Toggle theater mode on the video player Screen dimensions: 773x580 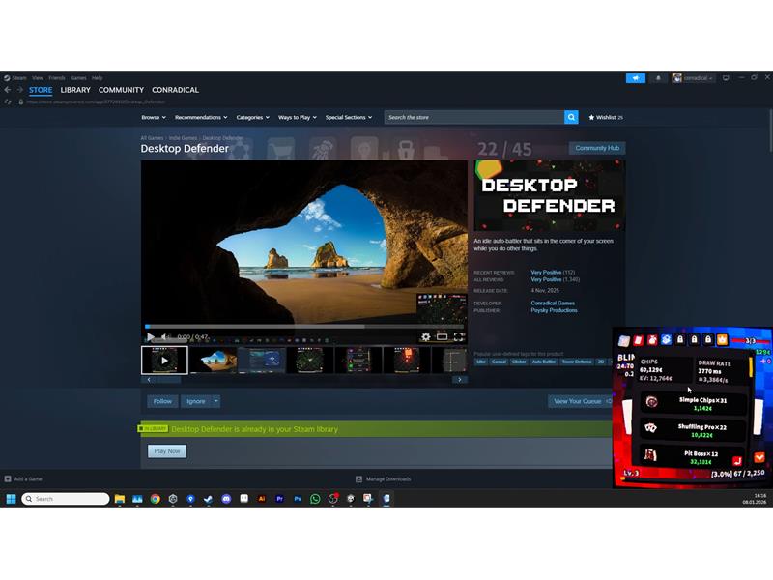click(x=443, y=337)
